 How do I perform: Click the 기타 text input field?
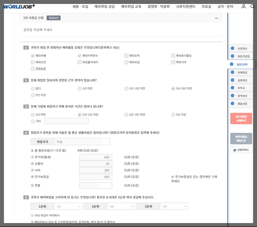[66, 121]
